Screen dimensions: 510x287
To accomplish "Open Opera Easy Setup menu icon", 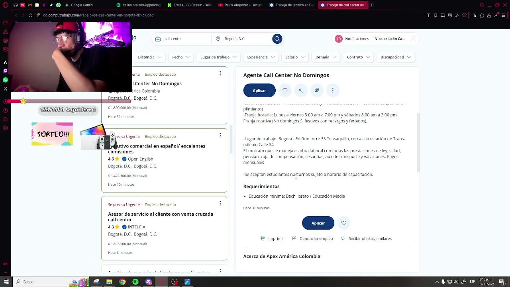I will [504, 15].
